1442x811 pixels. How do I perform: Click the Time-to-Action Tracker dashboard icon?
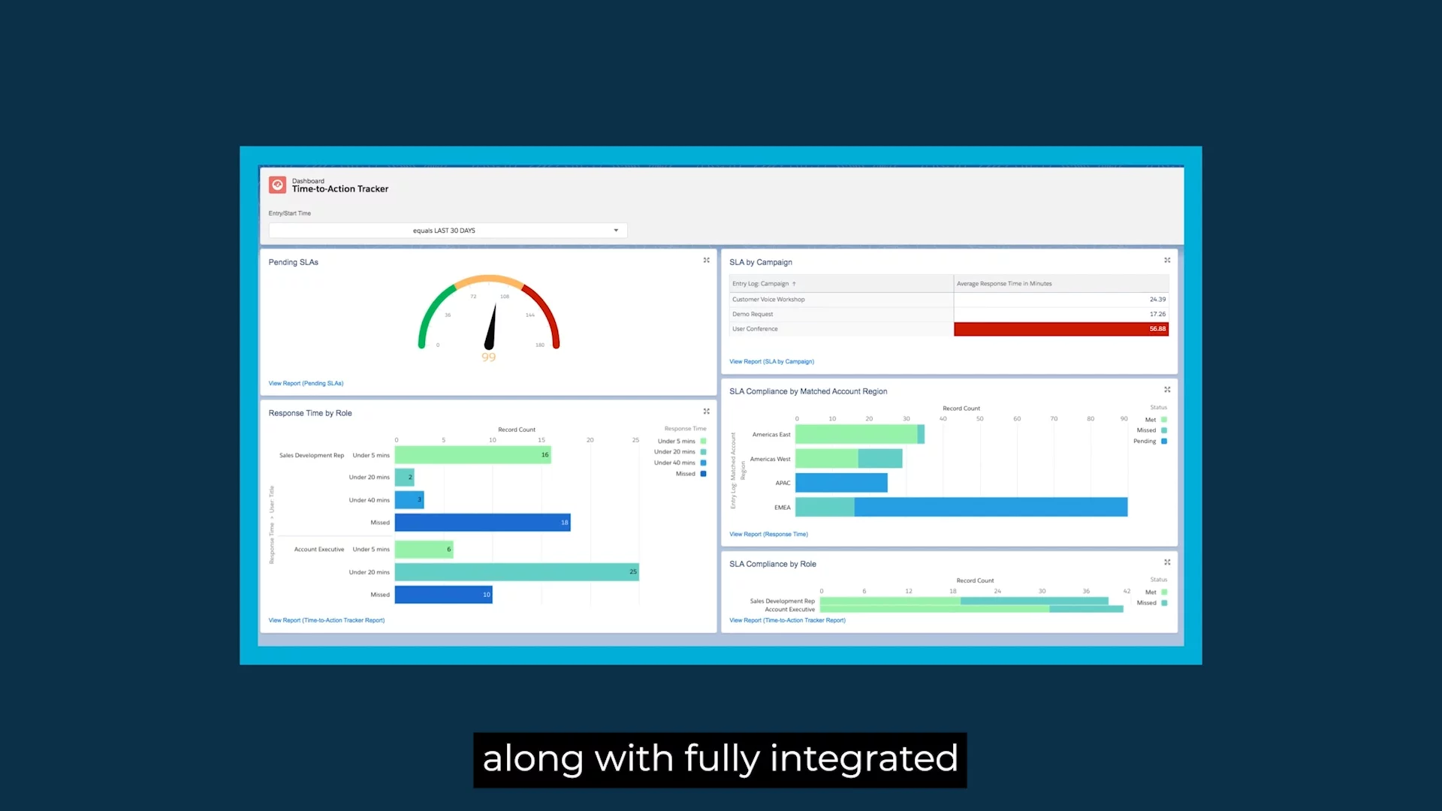point(277,185)
